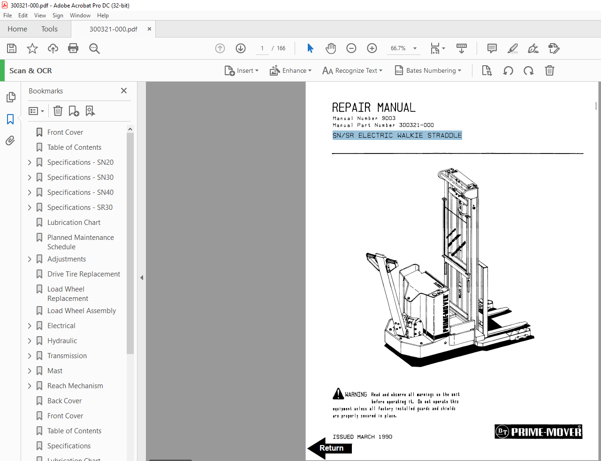Expand the Specifications - SN20 bookmark

coord(30,162)
